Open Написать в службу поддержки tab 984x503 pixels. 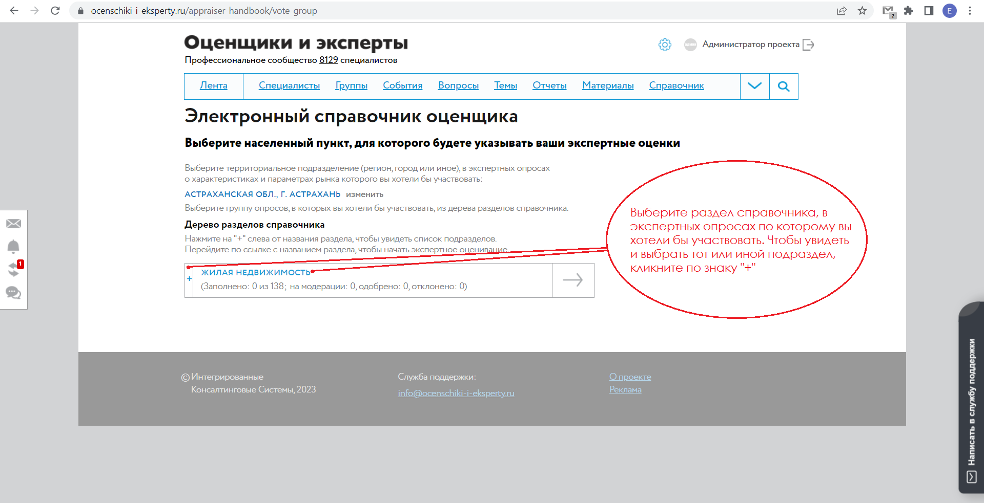coord(971,398)
